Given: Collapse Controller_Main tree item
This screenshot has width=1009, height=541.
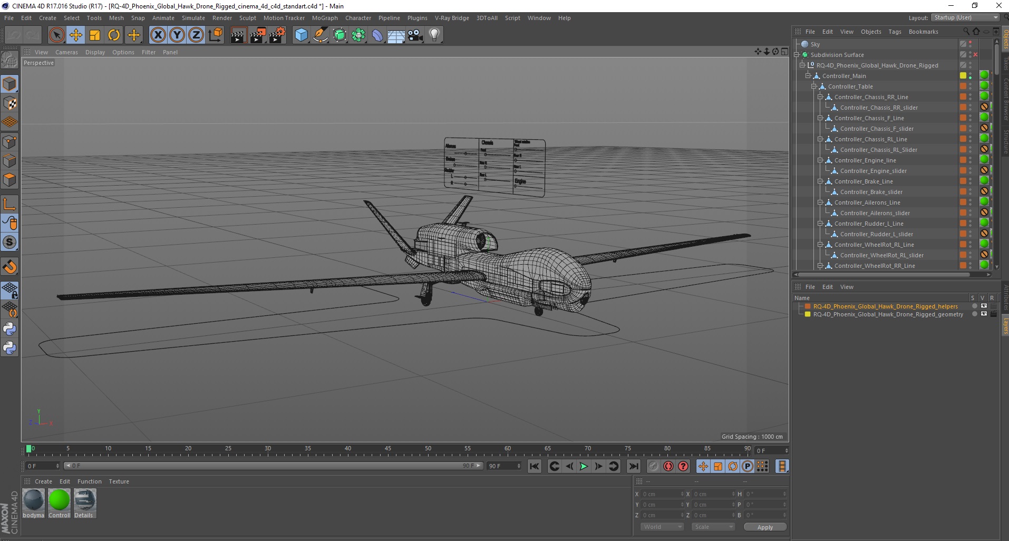Looking at the screenshot, I should 808,76.
